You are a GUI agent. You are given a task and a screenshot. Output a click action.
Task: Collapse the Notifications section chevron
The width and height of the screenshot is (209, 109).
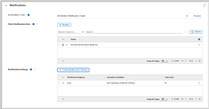coord(6,5)
